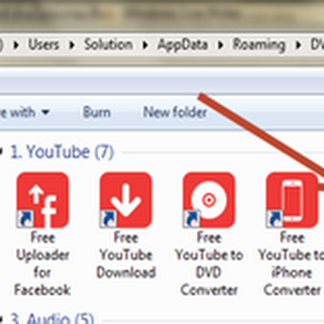Navigate to Roaming in address bar
324x324 pixels.
click(x=259, y=45)
